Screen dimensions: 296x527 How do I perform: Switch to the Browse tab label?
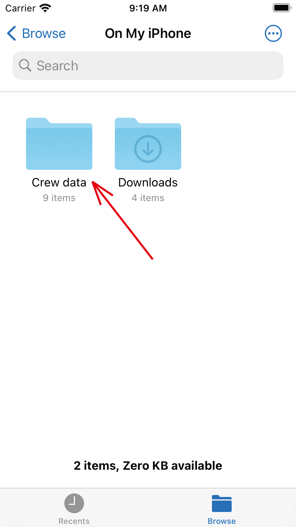[222, 521]
